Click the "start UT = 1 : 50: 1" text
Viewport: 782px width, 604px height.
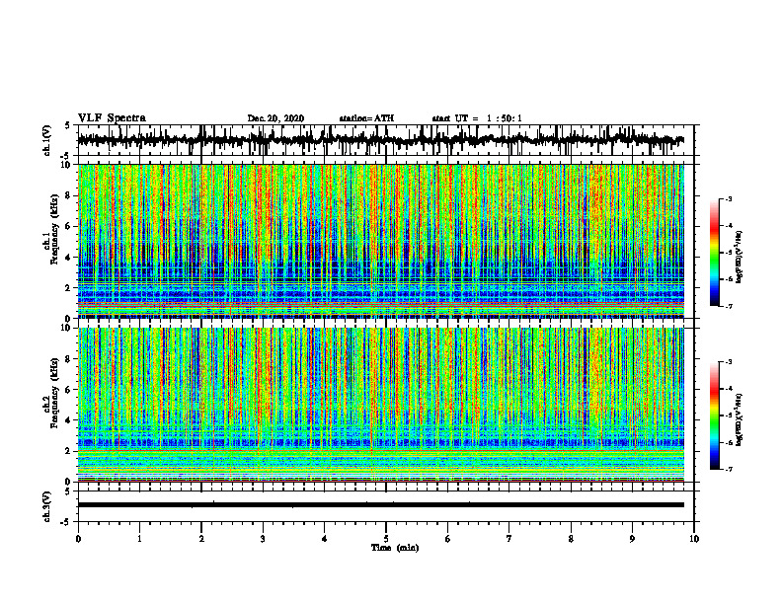pyautogui.click(x=477, y=118)
